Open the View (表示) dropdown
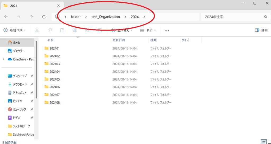The image size is (271, 144). (148, 30)
